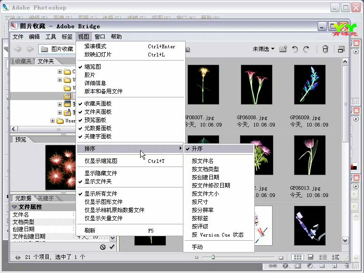Toggle 显示所有文件 option
The width and height of the screenshot is (364, 273).
coord(131,194)
